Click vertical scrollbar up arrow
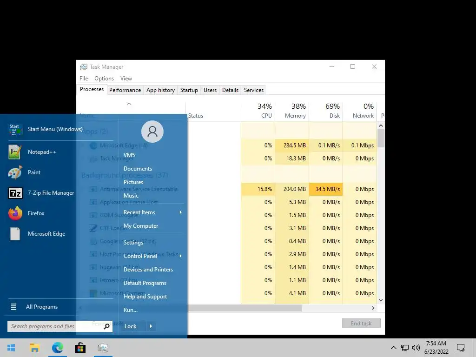 (381, 126)
